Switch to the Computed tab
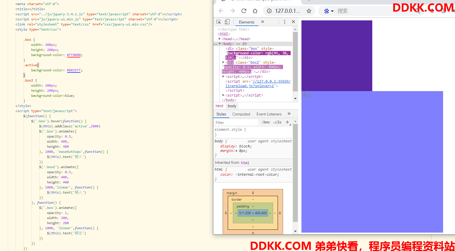Screen dimensions: 455x251 click(241, 114)
